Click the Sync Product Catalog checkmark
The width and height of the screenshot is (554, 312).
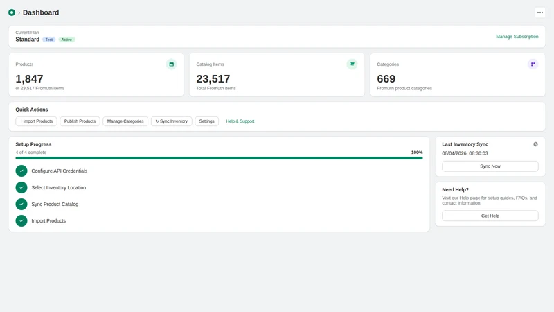pos(21,204)
